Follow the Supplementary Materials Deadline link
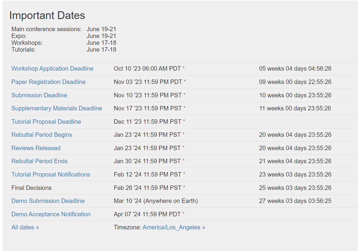Viewport: 358px width, 251px height. [57, 108]
